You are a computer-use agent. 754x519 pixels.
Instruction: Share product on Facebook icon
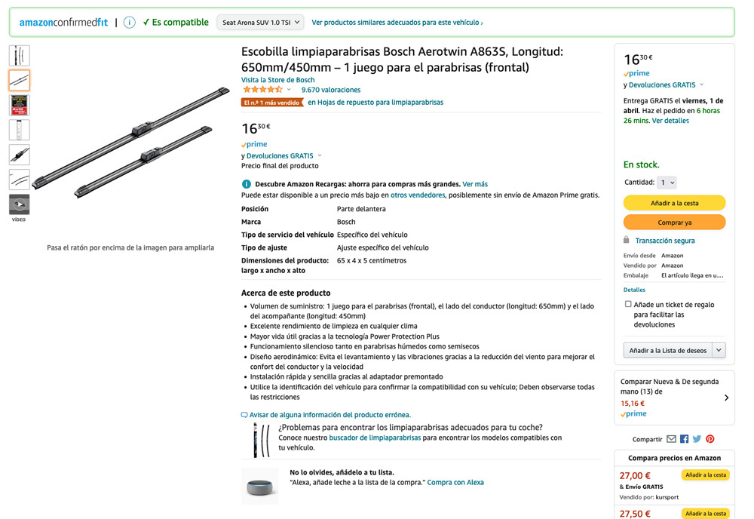click(684, 439)
